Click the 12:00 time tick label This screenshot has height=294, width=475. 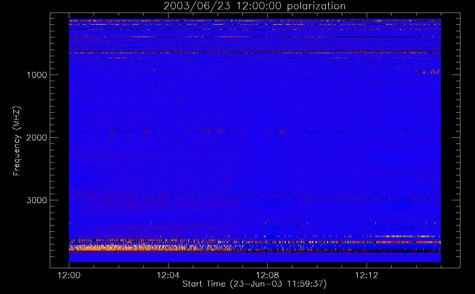click(69, 275)
